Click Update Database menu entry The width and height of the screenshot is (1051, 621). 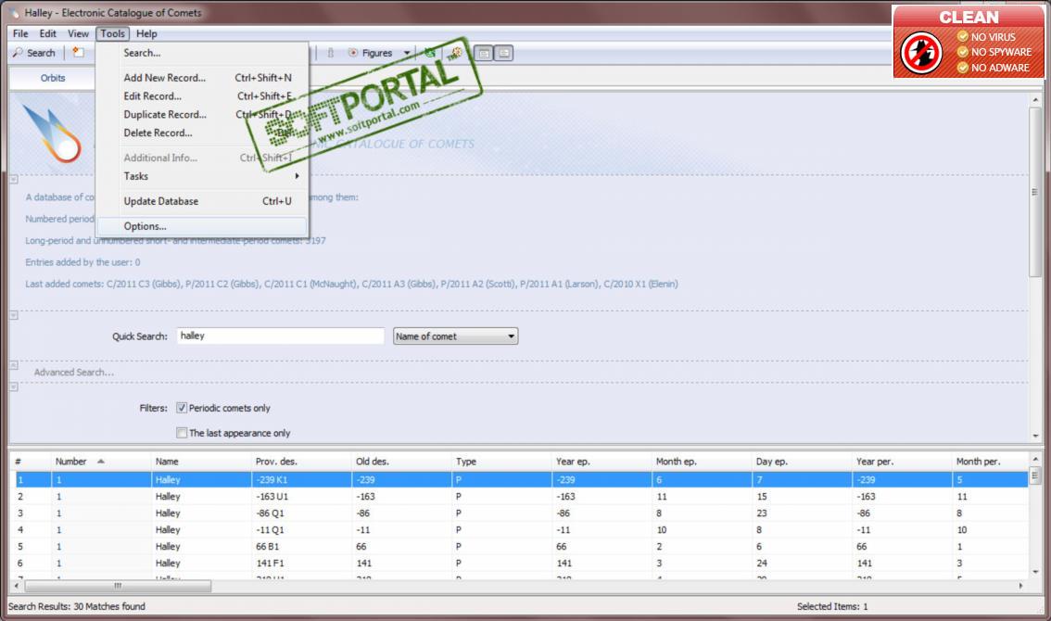pyautogui.click(x=202, y=201)
